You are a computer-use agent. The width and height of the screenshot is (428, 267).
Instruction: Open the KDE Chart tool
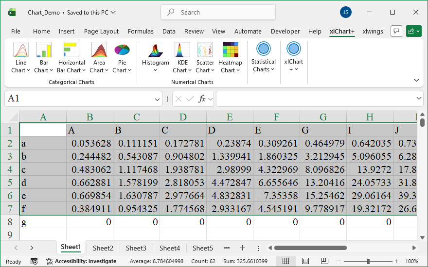tap(182, 50)
